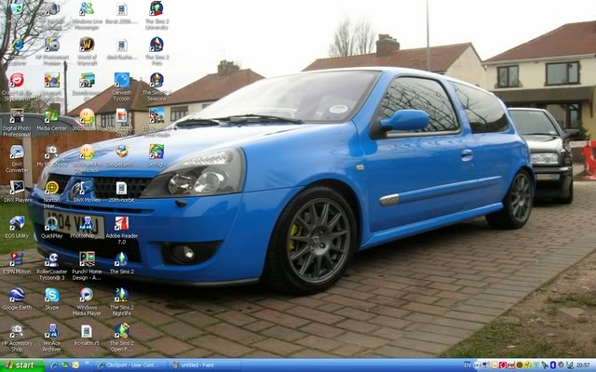596x372 pixels.
Task: Open the QuickPlay desktop shortcut
Action: [x=51, y=224]
